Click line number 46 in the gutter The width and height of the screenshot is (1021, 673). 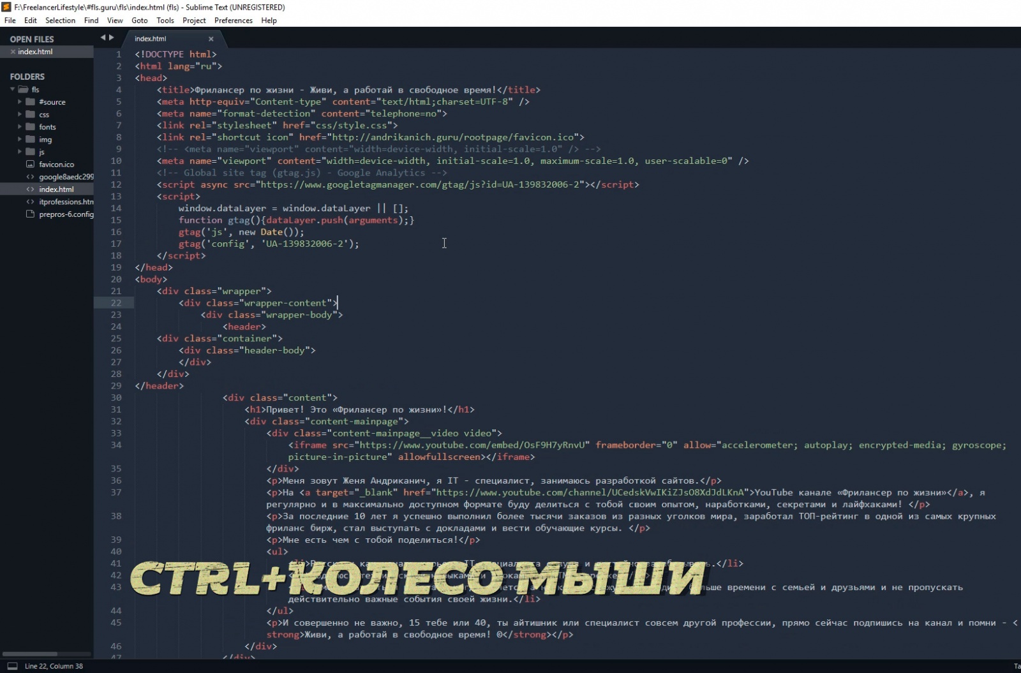click(116, 646)
